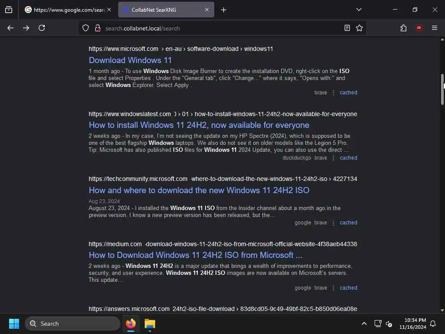
Task: Open 'How and where to download' ISO link
Action: pyautogui.click(x=199, y=190)
